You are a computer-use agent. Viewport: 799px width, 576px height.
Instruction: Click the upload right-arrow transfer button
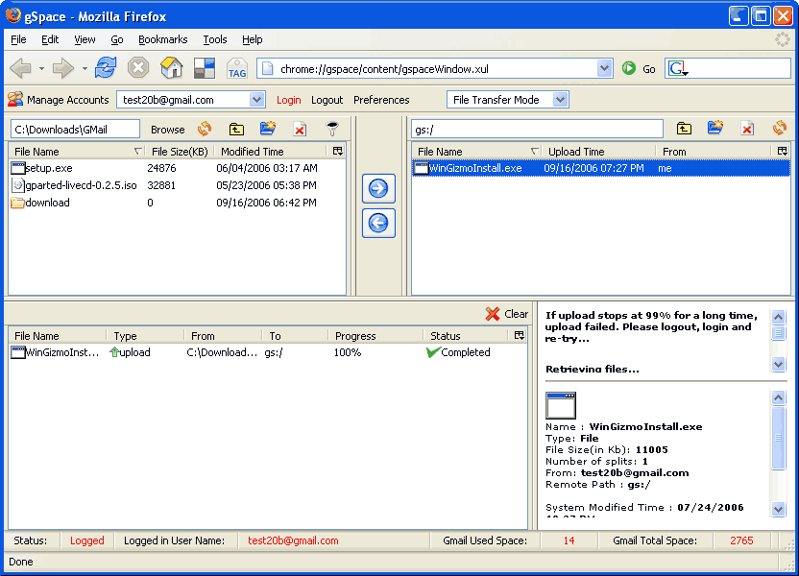pyautogui.click(x=378, y=188)
